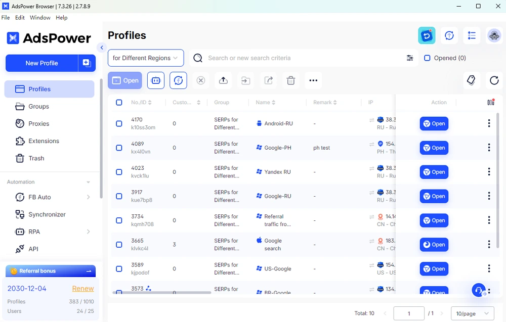Click the share profile toolbar icon

(269, 80)
